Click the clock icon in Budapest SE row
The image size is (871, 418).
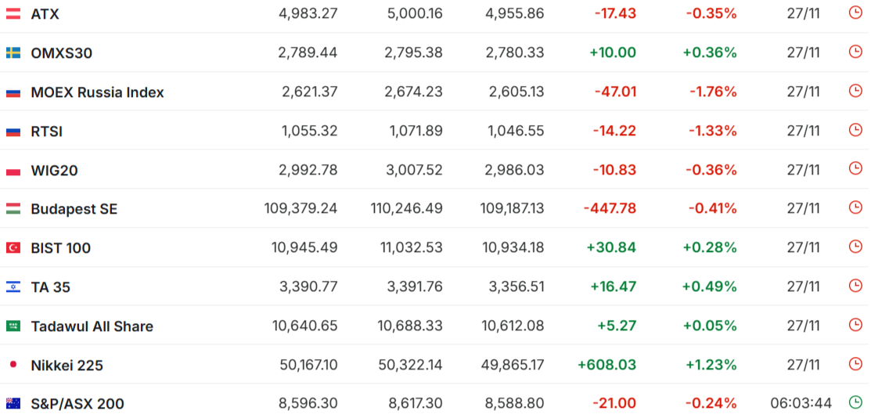[855, 207]
